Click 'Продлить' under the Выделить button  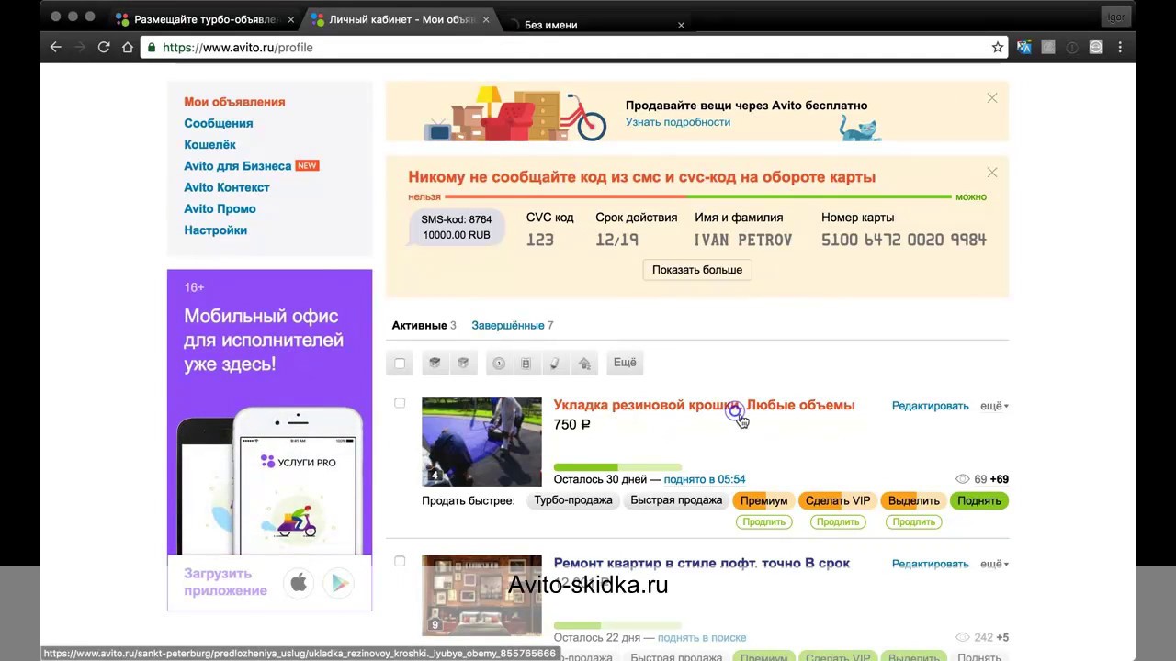[x=913, y=521]
